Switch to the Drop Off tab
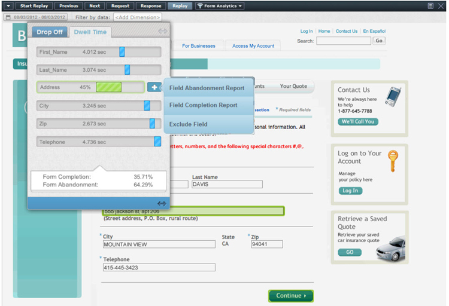The height and width of the screenshot is (306, 449). pyautogui.click(x=49, y=32)
